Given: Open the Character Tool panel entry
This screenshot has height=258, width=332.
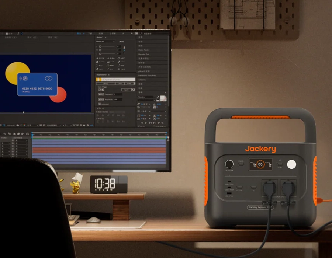Looking at the screenshot, I should coord(144,55).
